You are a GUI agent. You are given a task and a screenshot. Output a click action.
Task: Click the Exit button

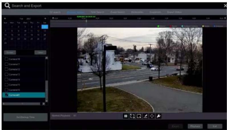pos(215,126)
